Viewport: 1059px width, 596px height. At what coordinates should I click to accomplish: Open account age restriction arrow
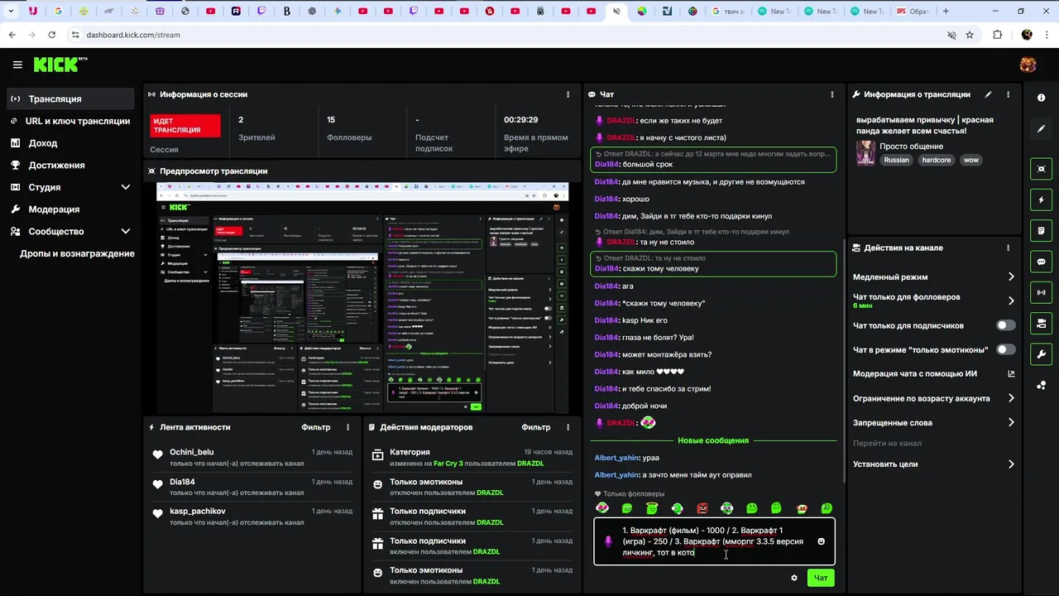coord(1011,398)
